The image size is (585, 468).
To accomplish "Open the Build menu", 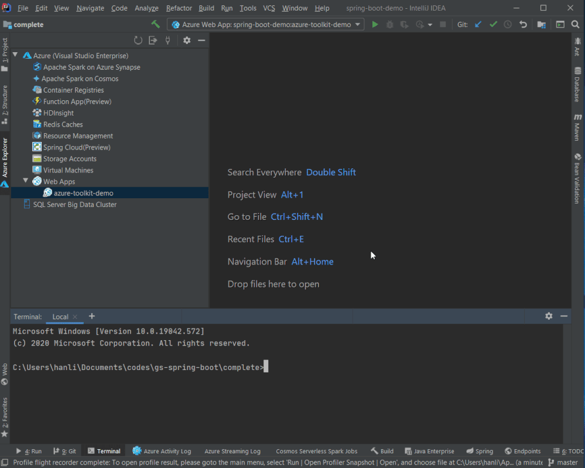I will 206,8.
